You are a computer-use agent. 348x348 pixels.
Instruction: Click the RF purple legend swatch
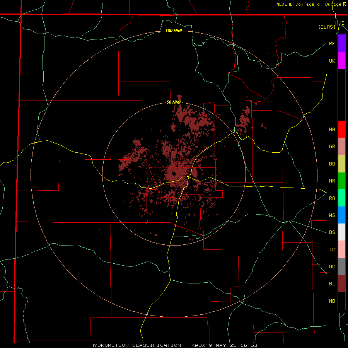341,43
